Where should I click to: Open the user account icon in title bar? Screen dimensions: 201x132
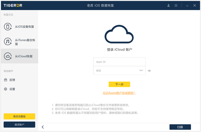(x=169, y=5)
